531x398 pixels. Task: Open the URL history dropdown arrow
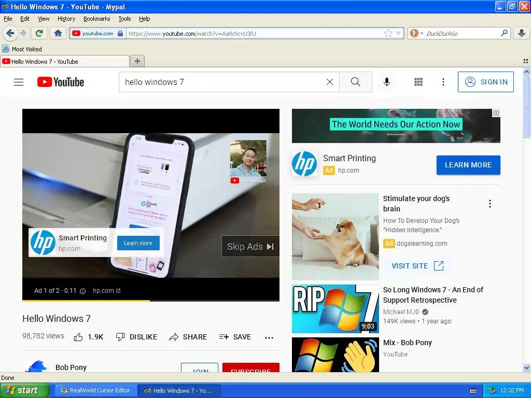point(399,33)
